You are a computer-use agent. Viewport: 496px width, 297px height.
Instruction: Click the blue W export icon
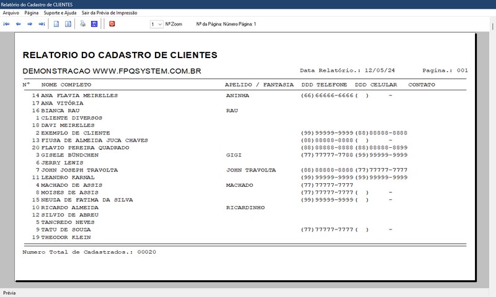pyautogui.click(x=94, y=24)
